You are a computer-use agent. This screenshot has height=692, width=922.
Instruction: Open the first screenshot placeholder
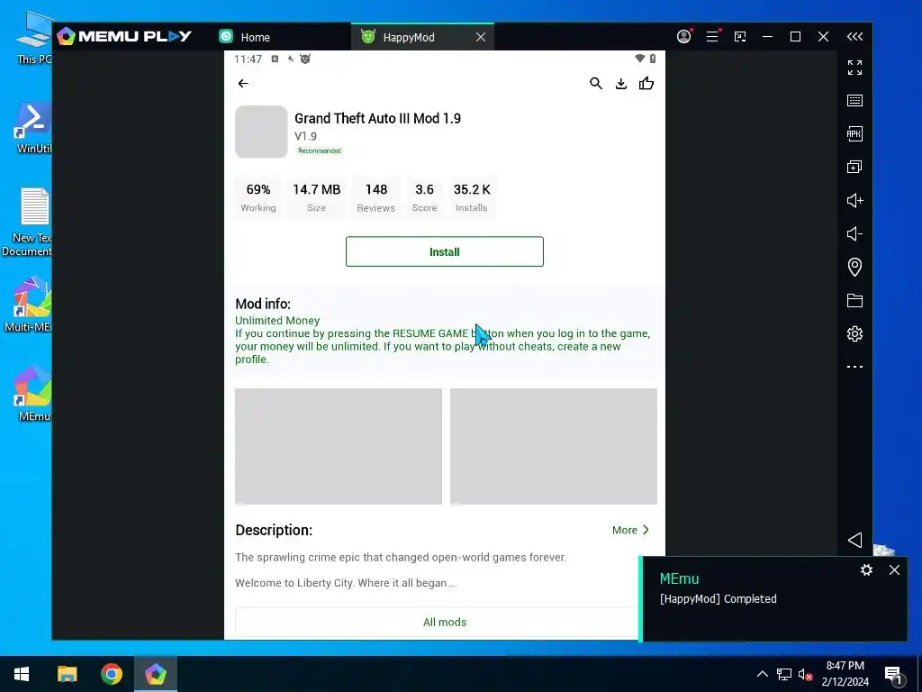[339, 447]
